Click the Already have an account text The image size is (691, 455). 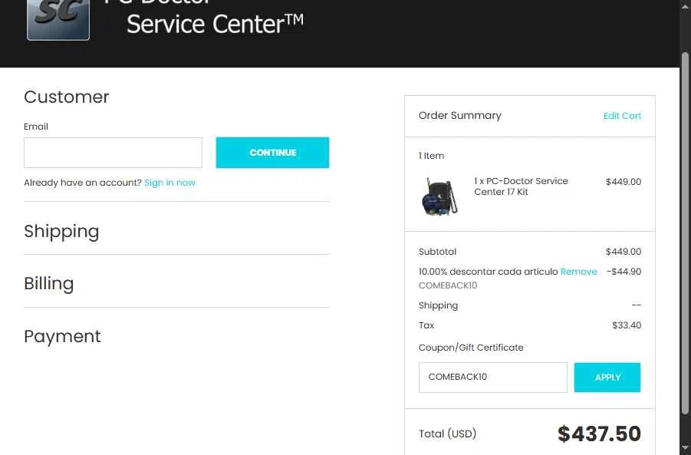[x=83, y=183]
